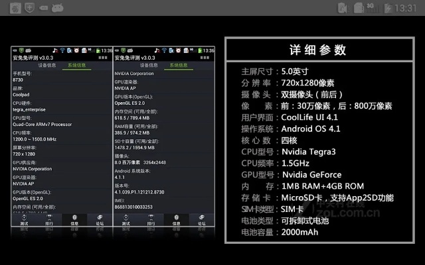
Task: Select Quad-Core ARMv7 Processor text
Action: 42,125
